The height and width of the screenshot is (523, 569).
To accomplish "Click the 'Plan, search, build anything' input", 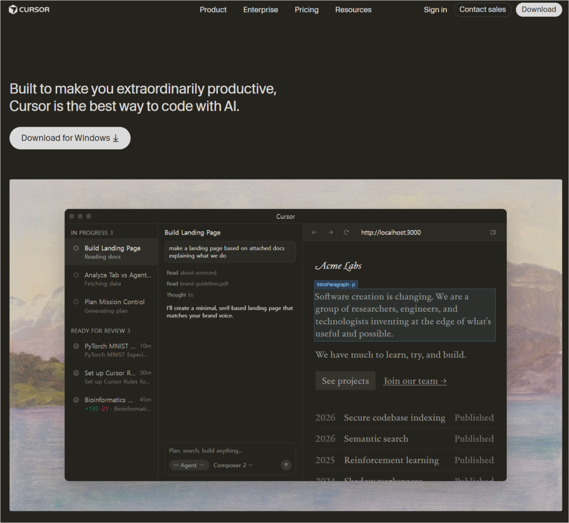I will [229, 451].
